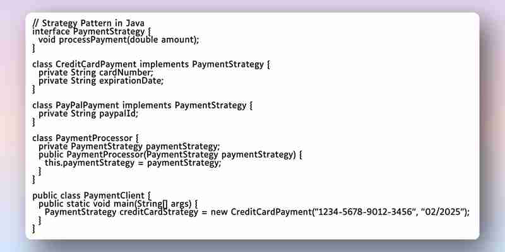Place cursor on cardNumber field line
This screenshot has height=252, width=505.
point(97,72)
